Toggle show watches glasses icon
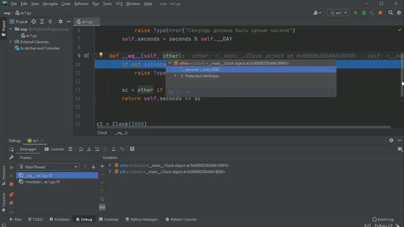The width and height of the screenshot is (404, 227). click(102, 207)
